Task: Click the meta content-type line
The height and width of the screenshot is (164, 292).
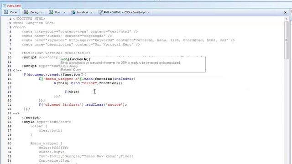Action: coord(80,31)
